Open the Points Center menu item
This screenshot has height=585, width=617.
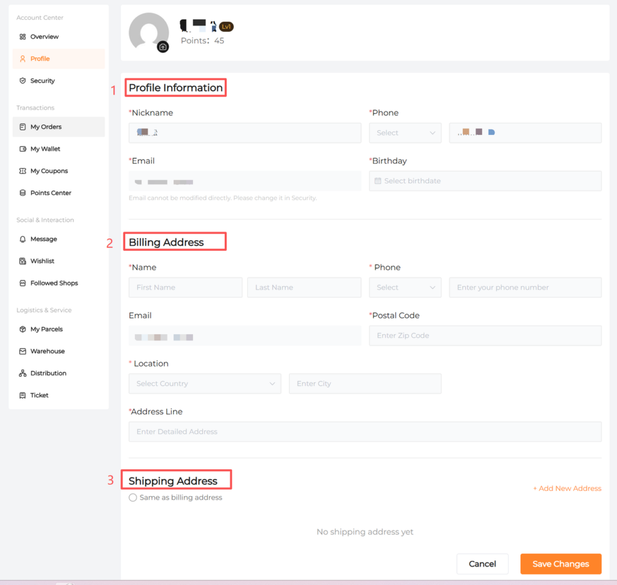coord(51,193)
